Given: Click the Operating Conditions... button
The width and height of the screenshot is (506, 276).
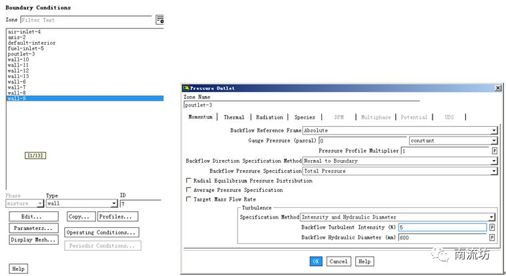Looking at the screenshot, I should click(101, 233).
